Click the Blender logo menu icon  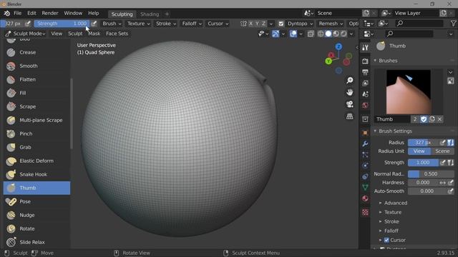coord(6,14)
